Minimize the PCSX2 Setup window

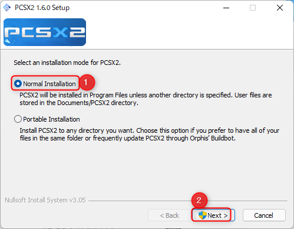(226, 8)
